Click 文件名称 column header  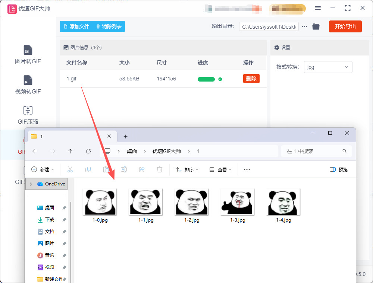[x=77, y=63]
